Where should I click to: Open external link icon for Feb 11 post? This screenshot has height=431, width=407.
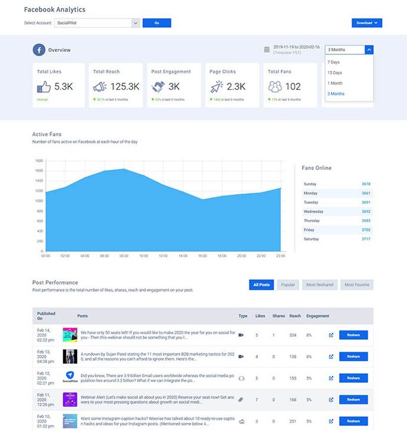tap(331, 399)
